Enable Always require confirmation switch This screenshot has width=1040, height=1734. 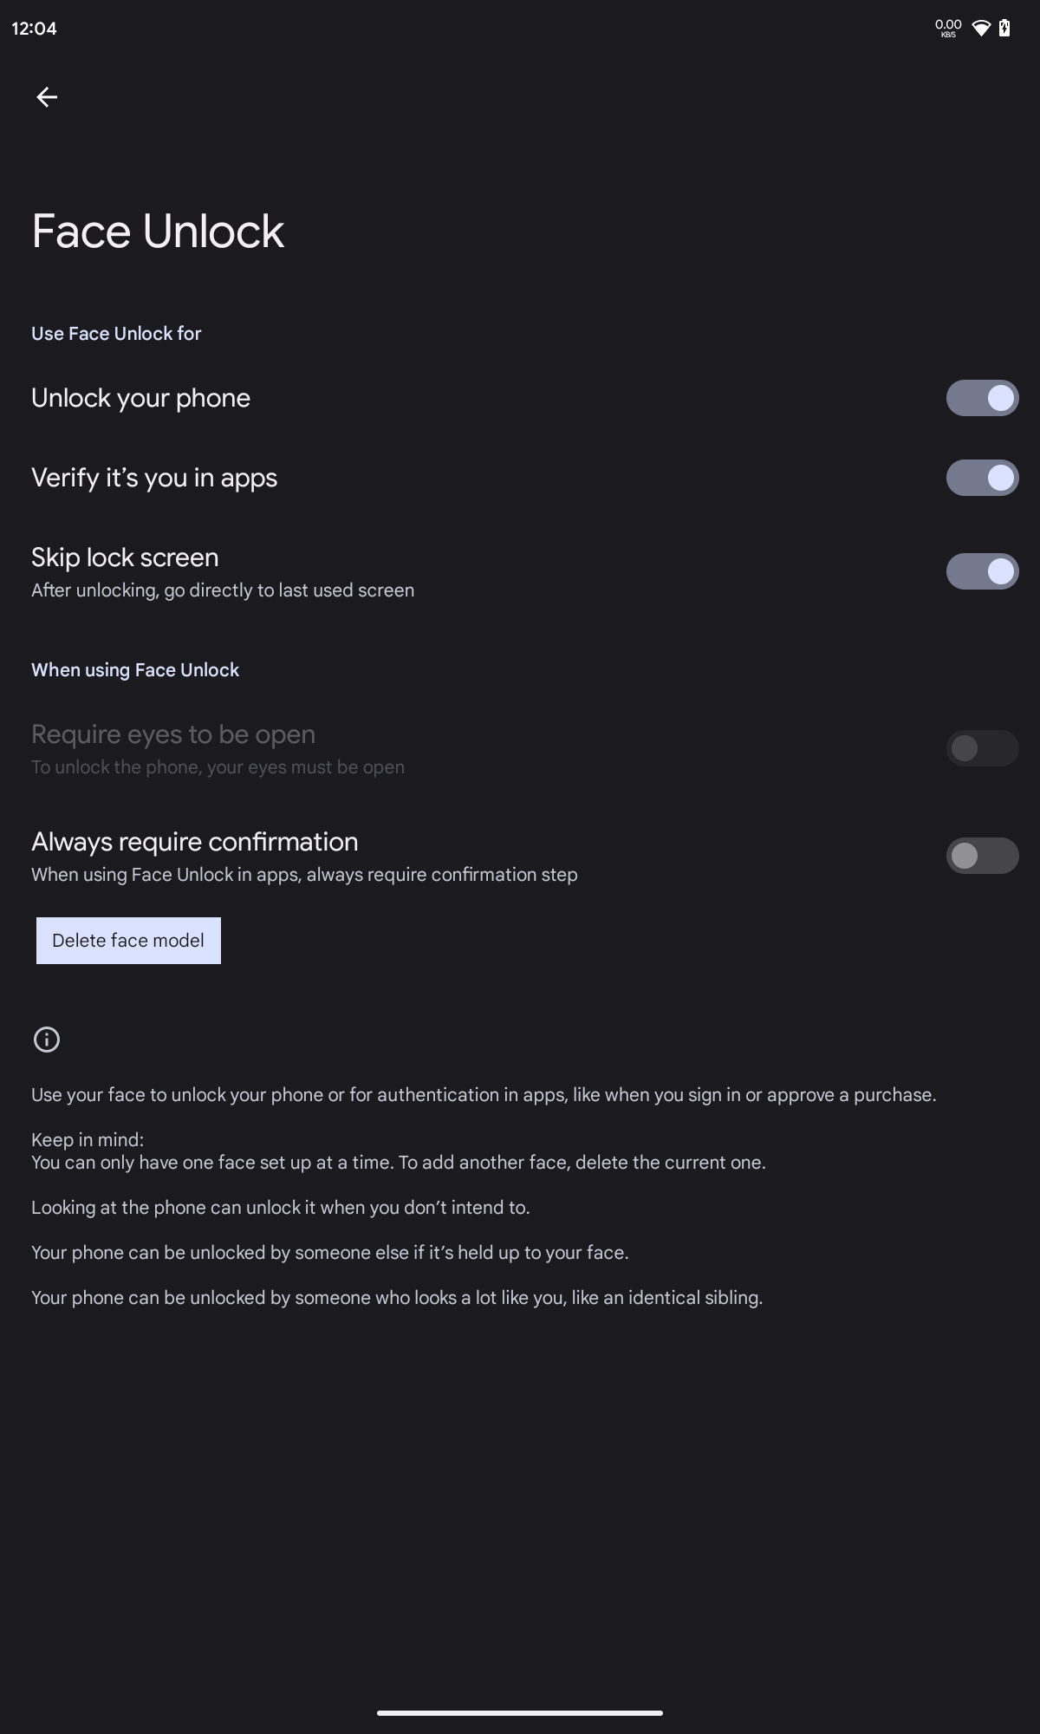982,856
